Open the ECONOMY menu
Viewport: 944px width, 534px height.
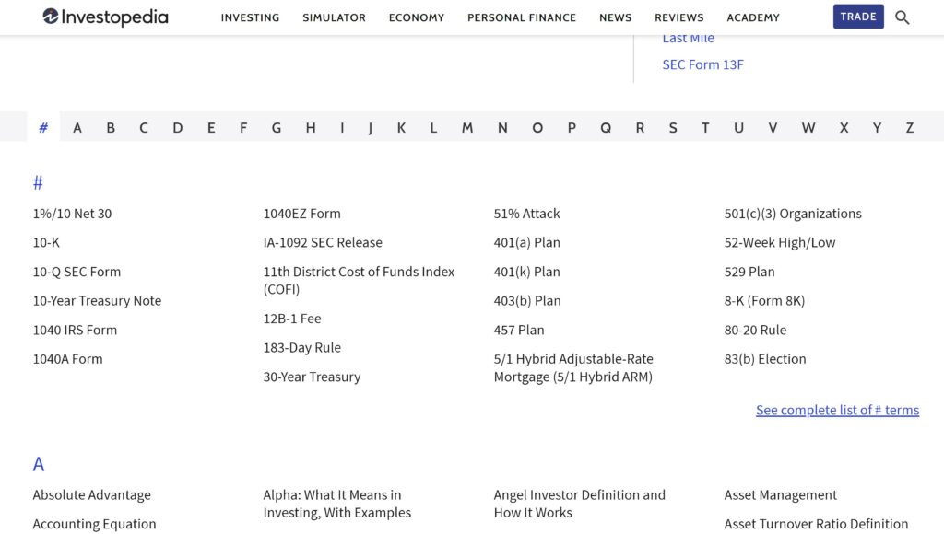pos(416,17)
